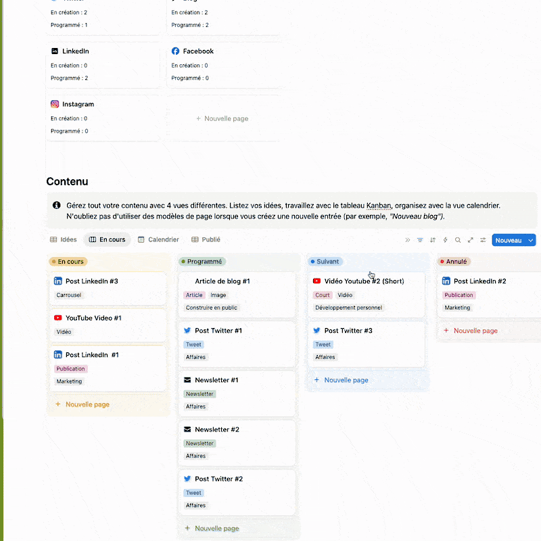Screen dimensions: 541x541
Task: Open the filter icon in database toolbar
Action: [x=420, y=240]
